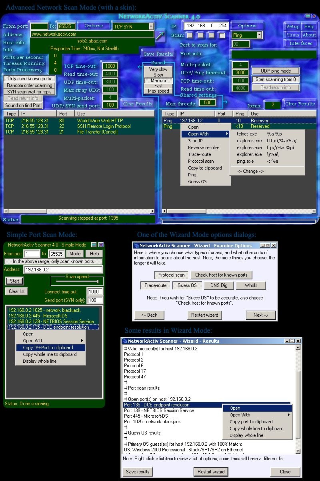Select 'telnet.exe' in the Open With submenu
Screen dimensions: 320x481
[268, 134]
